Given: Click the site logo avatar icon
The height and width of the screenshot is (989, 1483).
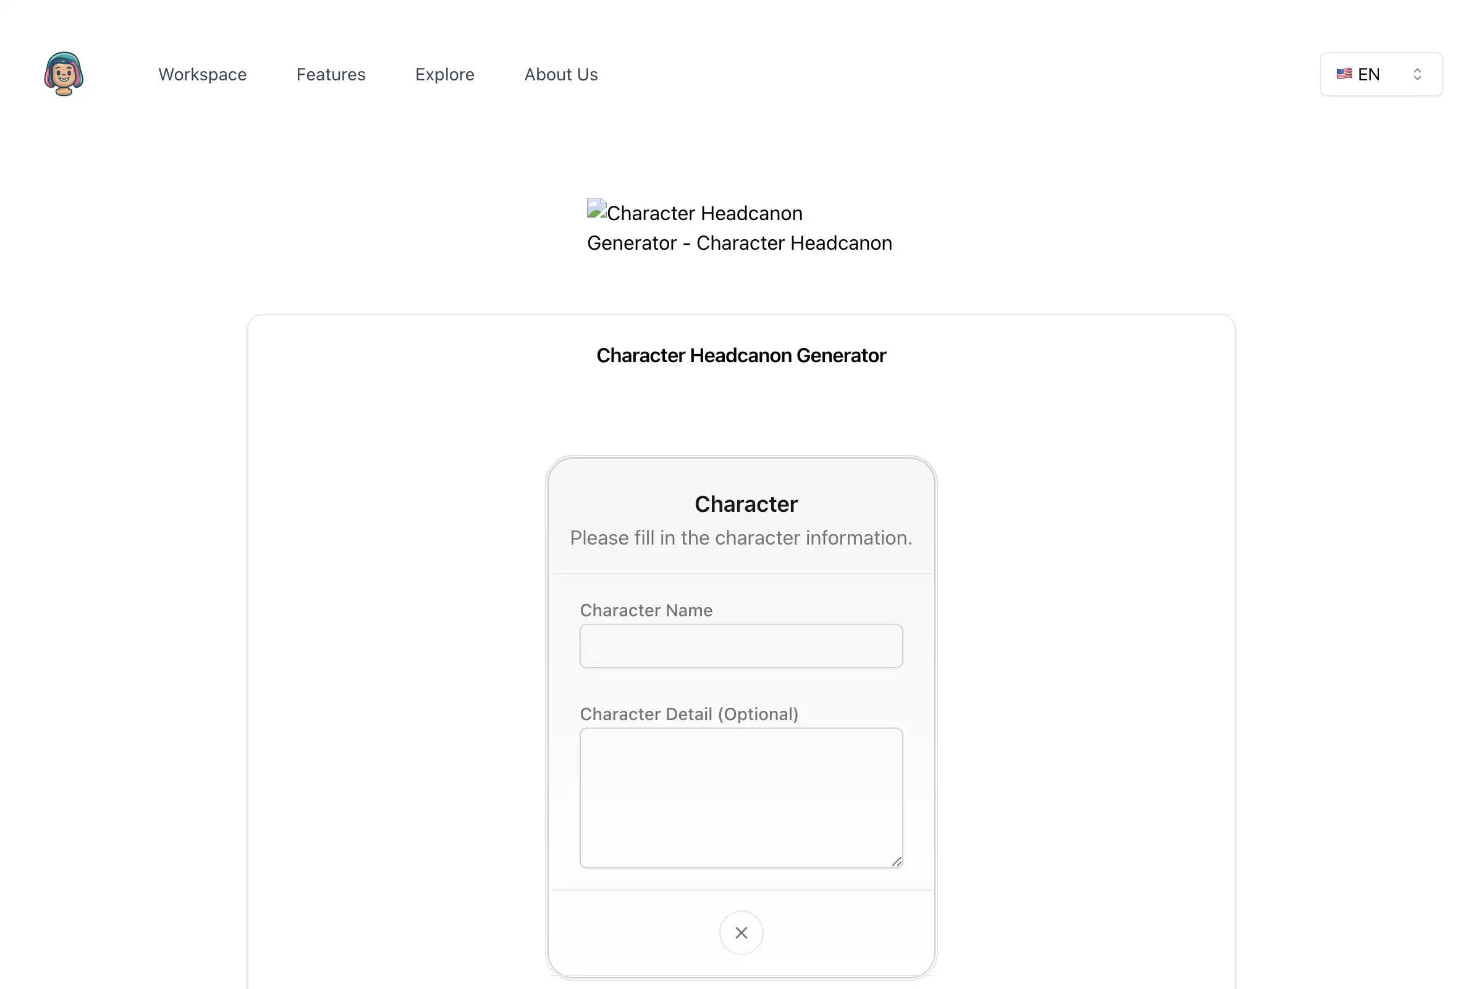Looking at the screenshot, I should click(x=63, y=73).
